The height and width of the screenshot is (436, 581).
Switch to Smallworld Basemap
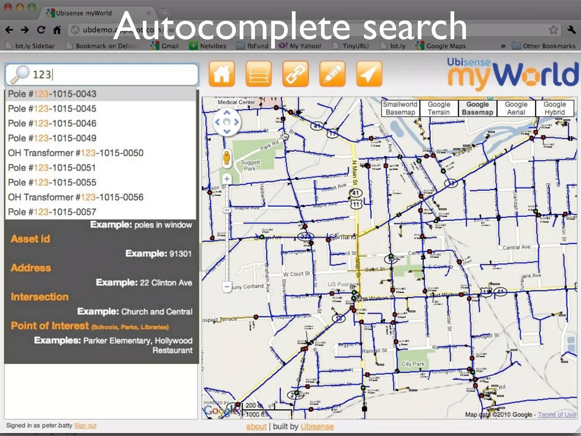400,108
